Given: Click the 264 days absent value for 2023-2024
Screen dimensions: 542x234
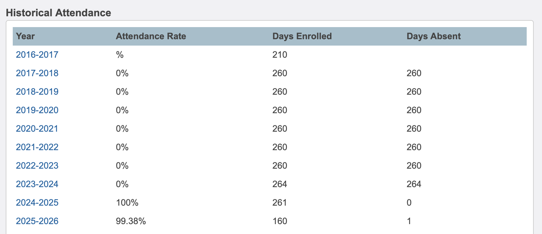Looking at the screenshot, I should 414,184.
